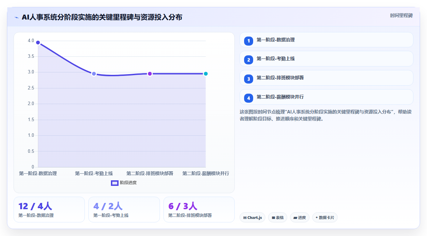The width and height of the screenshot is (427, 236).
Task: Click the 数据卡片 tag
Action: (325, 218)
